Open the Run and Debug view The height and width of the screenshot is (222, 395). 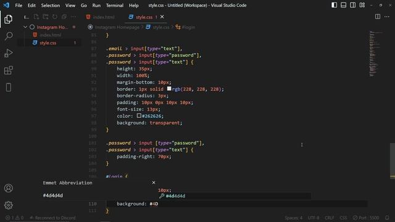[x=8, y=53]
